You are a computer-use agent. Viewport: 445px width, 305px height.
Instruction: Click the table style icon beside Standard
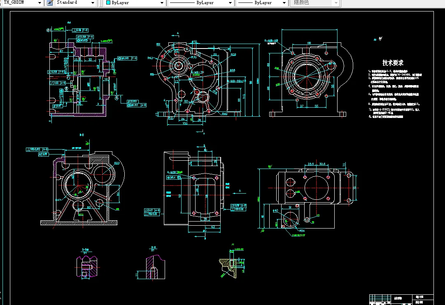[x=50, y=3]
